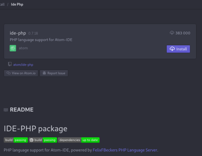The height and width of the screenshot is (156, 202).
Task: Open View on Atom.io button
Action: click(21, 73)
